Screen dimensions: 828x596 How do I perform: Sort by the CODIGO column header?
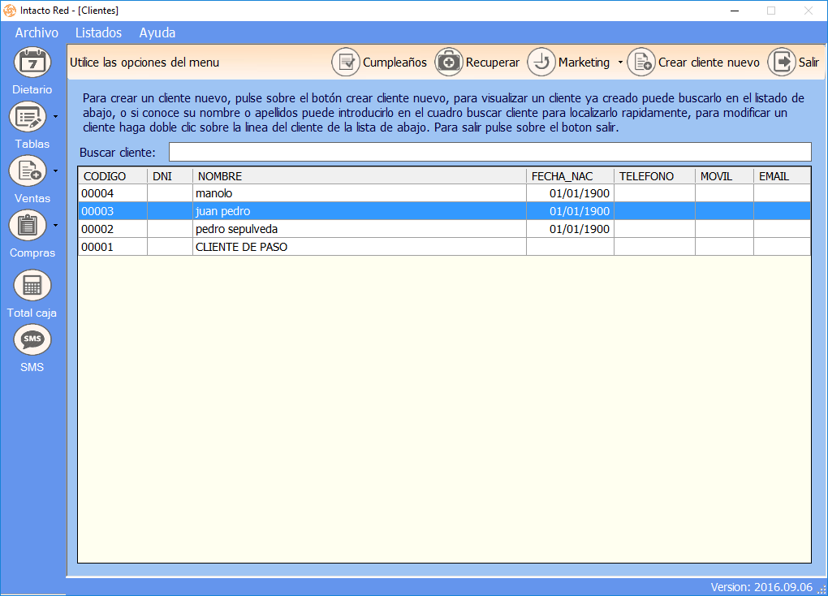tap(113, 176)
